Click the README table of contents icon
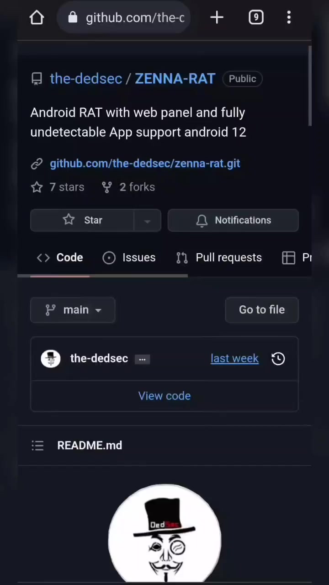329x585 pixels. point(37,446)
